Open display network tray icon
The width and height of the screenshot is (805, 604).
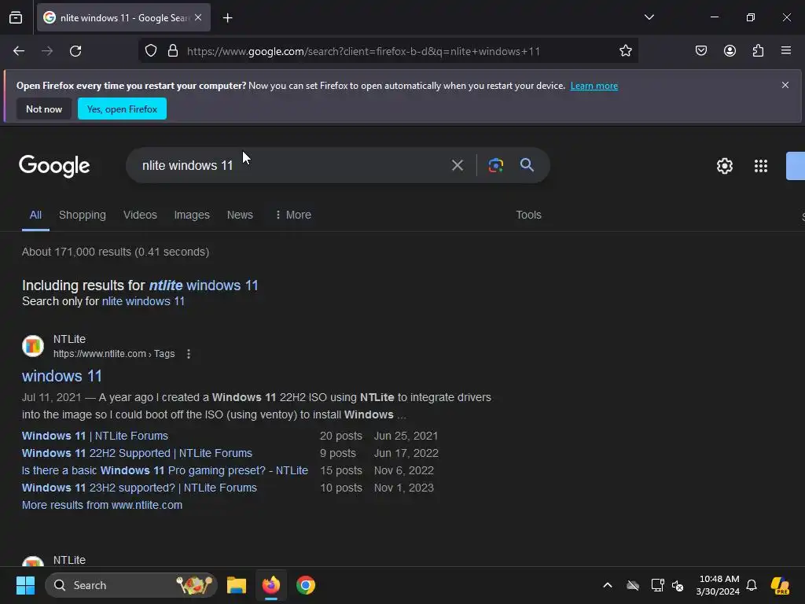click(x=657, y=585)
